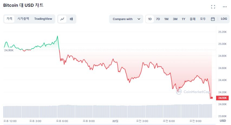Switch to the 시가총액 tab
The height and width of the screenshot is (125, 231).
click(x=23, y=19)
